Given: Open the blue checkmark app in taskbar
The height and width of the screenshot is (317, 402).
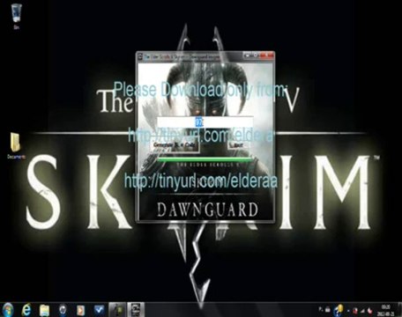Looking at the screenshot, I should tap(99, 310).
